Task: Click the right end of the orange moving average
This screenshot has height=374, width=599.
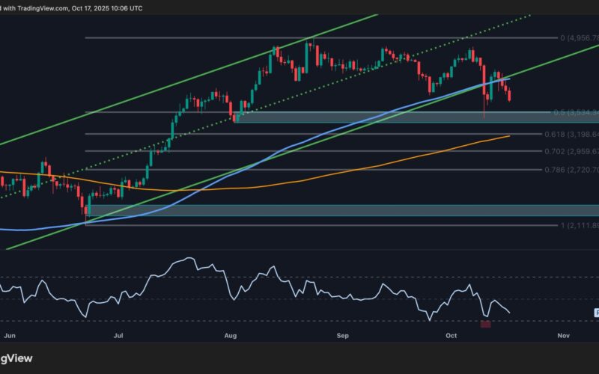Action: [508, 136]
